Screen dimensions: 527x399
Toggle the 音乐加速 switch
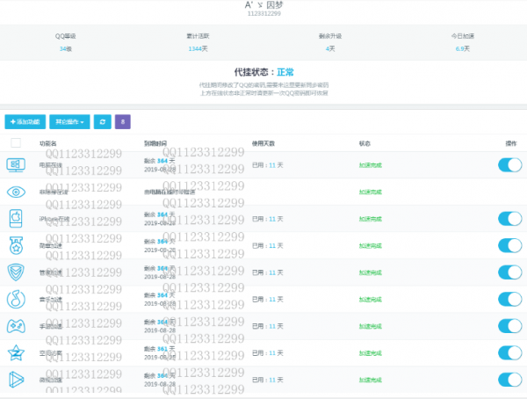coord(509,299)
